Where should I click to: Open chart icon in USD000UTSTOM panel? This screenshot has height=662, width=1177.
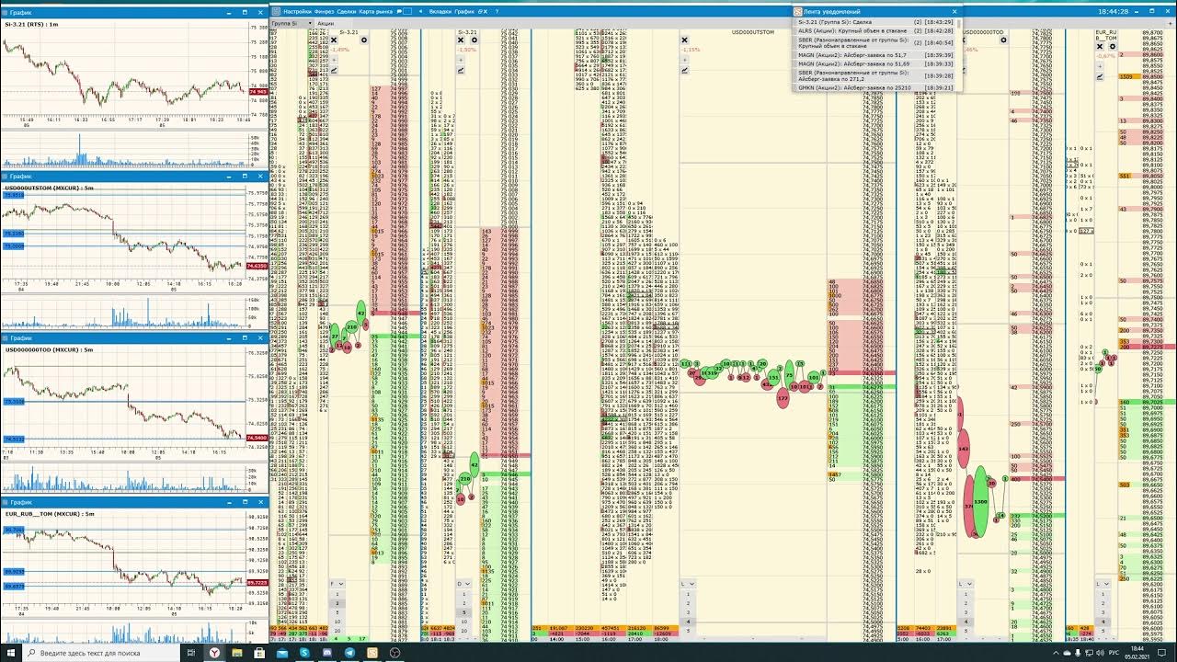(x=685, y=70)
